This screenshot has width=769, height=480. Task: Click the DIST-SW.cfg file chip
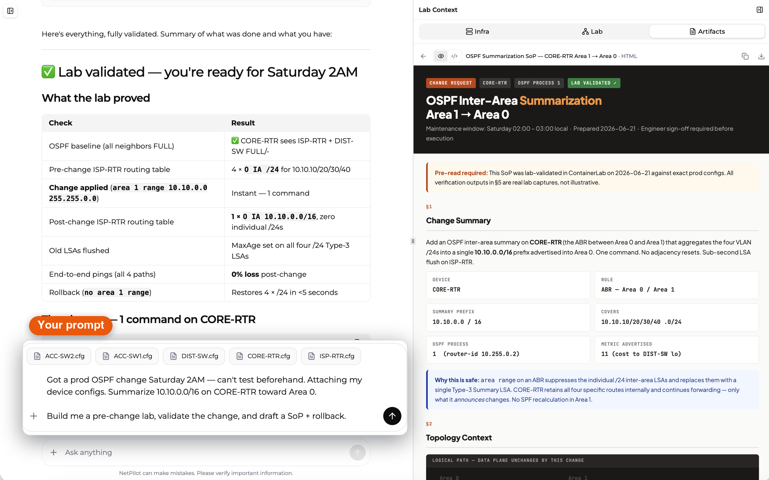[194, 356]
